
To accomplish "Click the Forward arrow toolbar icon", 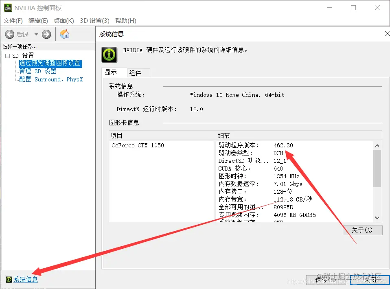I will pyautogui.click(x=46, y=34).
